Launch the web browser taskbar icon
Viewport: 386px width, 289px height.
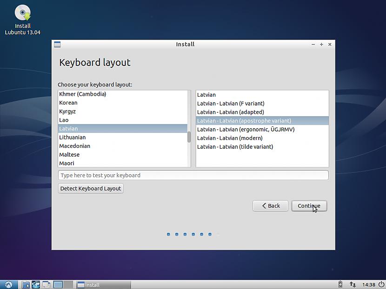tap(36, 284)
